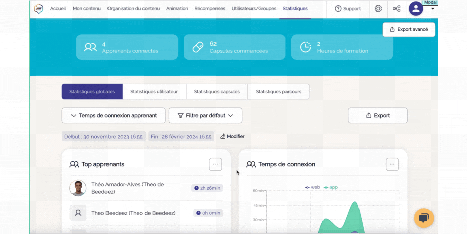Select the Statistiques capsules tab
Viewport: 467px width, 234px height.
coord(217,92)
